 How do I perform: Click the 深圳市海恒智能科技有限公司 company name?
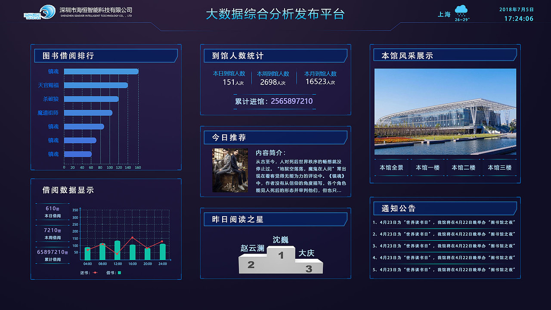pos(96,10)
